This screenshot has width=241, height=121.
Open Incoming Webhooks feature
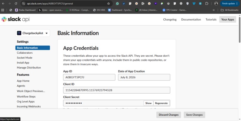29,106
